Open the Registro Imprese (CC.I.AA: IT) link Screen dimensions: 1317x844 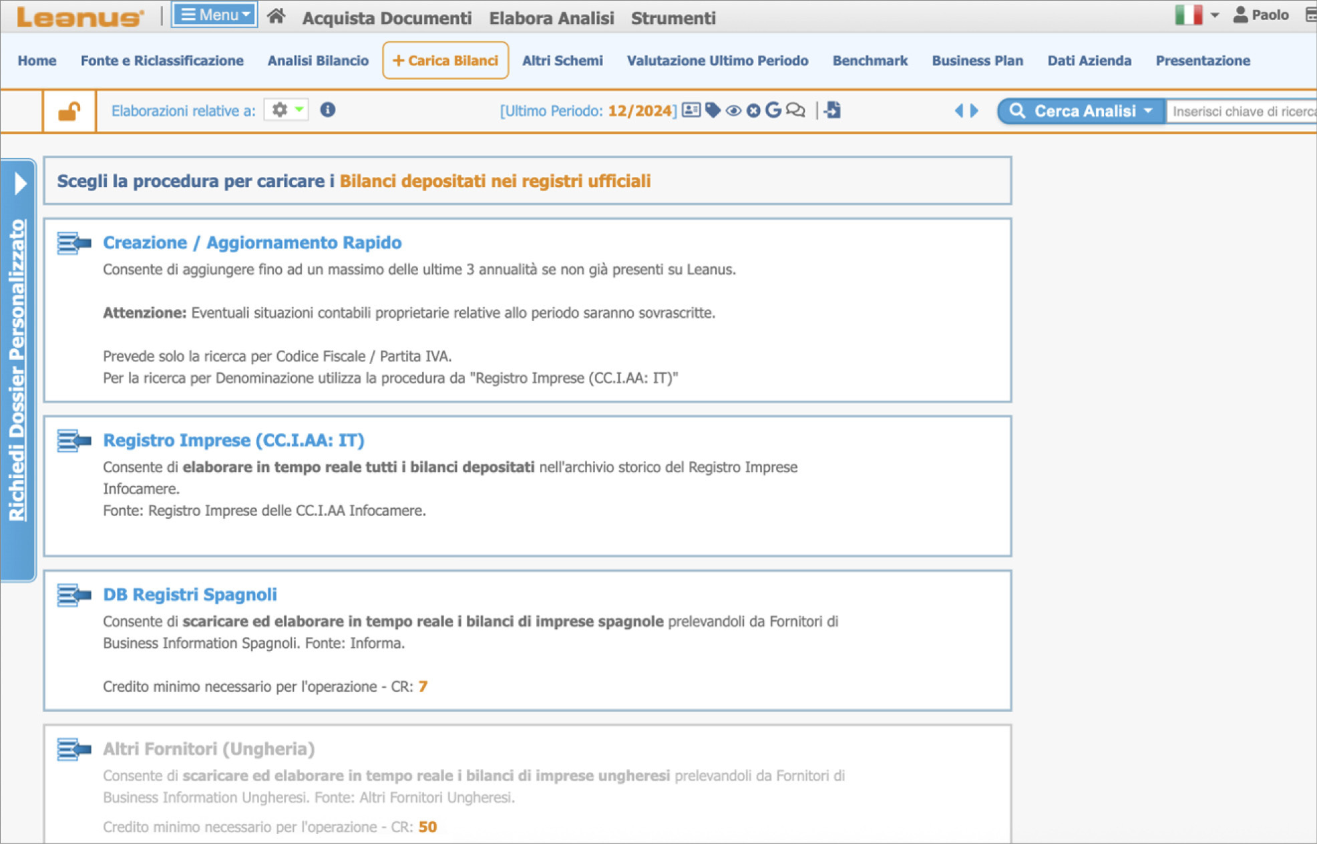coord(233,440)
